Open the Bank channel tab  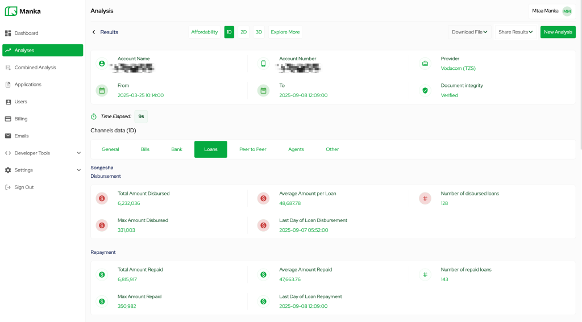pyautogui.click(x=177, y=149)
